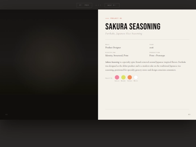Click the year value 2026
The height and width of the screenshot is (147, 196).
151,48
